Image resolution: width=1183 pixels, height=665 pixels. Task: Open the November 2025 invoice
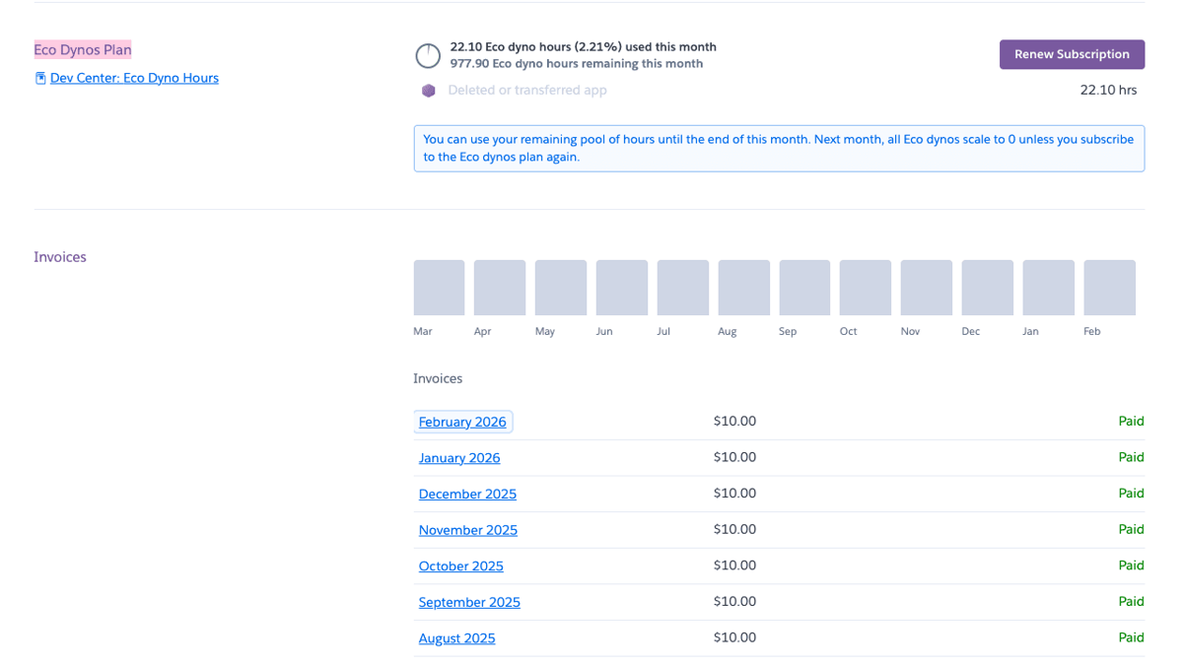(x=467, y=530)
